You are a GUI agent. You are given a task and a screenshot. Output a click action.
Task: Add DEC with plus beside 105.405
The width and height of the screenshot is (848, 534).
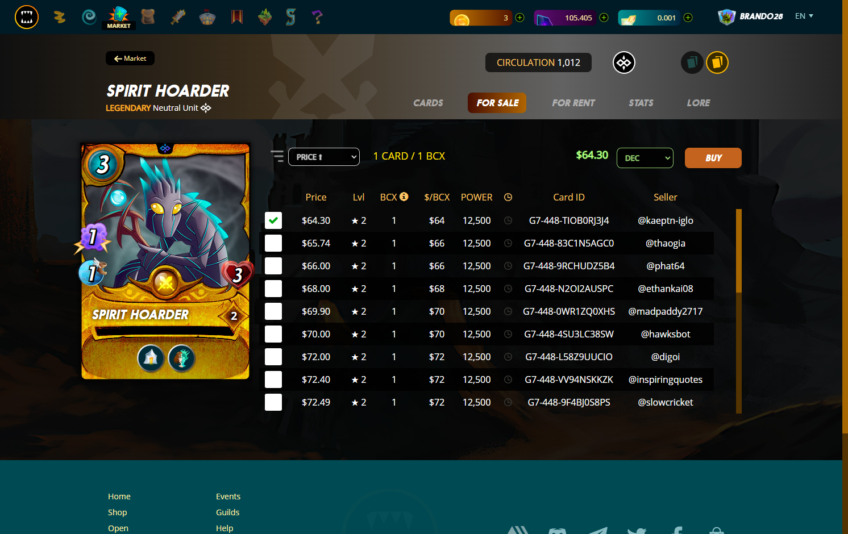point(604,18)
